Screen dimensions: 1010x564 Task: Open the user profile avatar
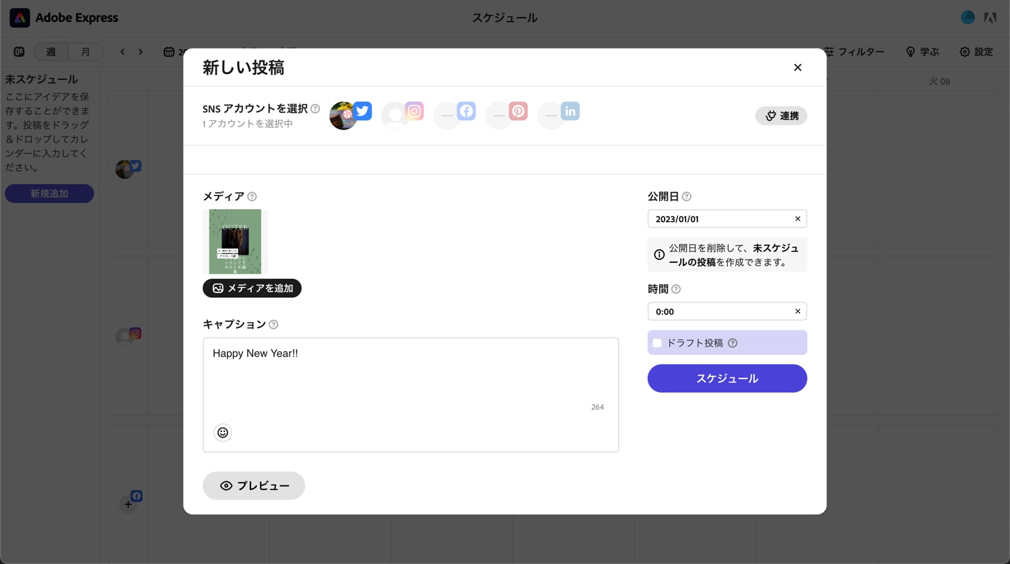968,17
